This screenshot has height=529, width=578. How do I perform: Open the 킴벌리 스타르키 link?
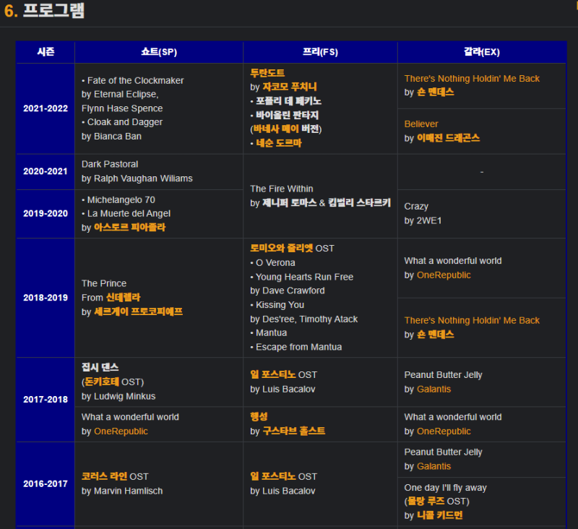click(x=359, y=203)
